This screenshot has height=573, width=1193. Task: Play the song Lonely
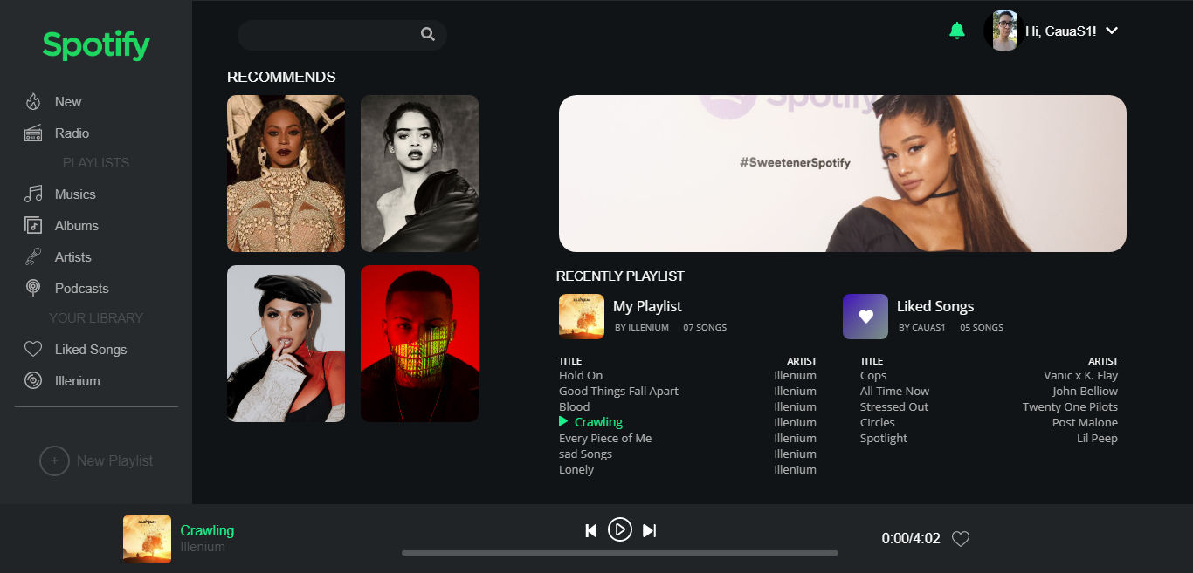pyautogui.click(x=576, y=470)
